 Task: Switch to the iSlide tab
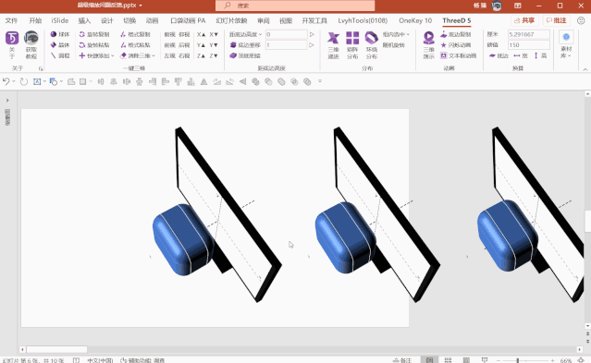(60, 20)
